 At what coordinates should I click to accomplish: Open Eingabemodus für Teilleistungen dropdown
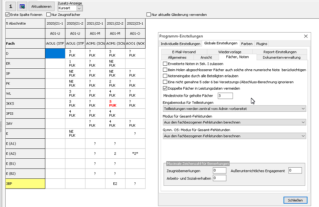pos(234,109)
